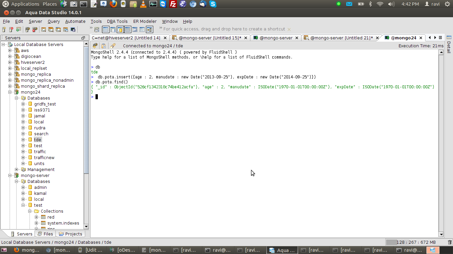Collapse the Collections node
Image resolution: width=453 pixels, height=254 pixels.
30,211
